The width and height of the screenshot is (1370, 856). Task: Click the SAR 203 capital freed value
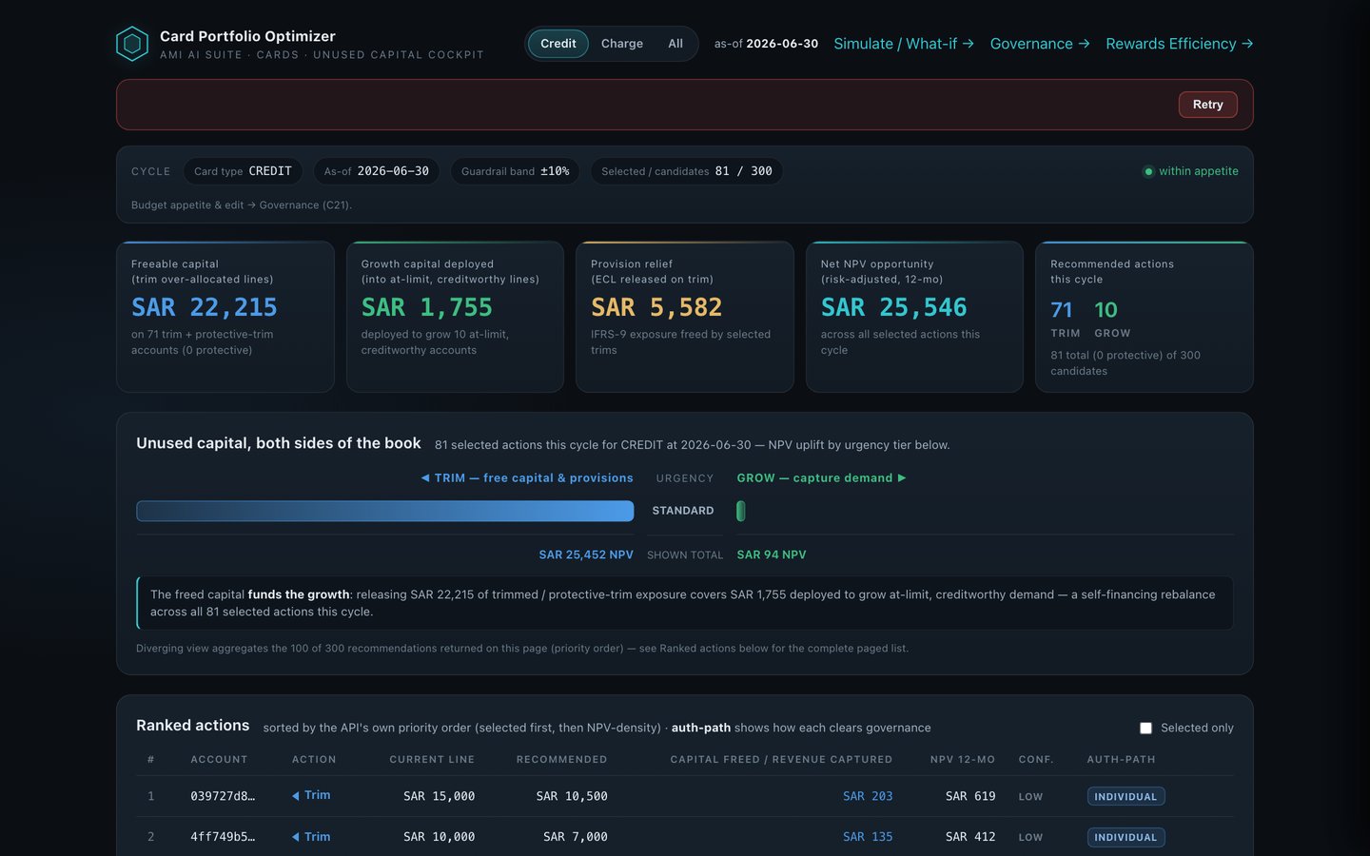point(868,796)
